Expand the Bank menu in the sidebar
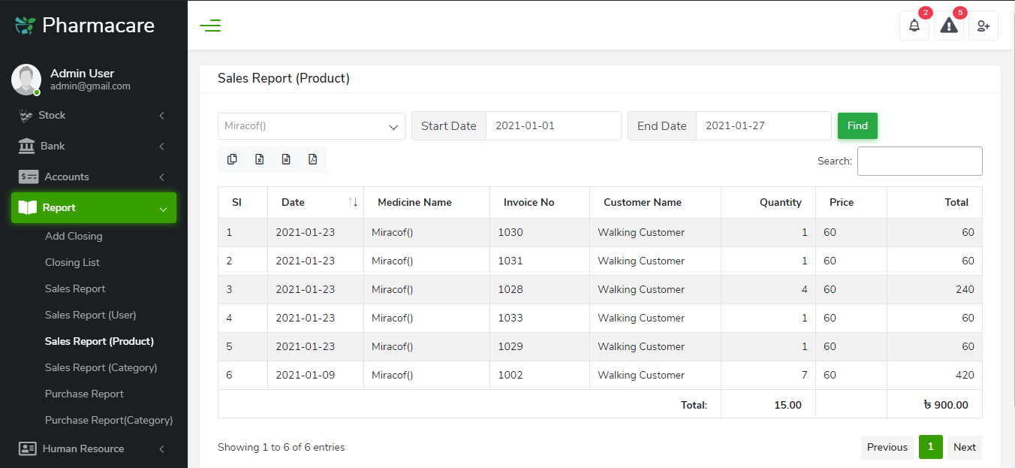This screenshot has width=1015, height=468. click(94, 146)
